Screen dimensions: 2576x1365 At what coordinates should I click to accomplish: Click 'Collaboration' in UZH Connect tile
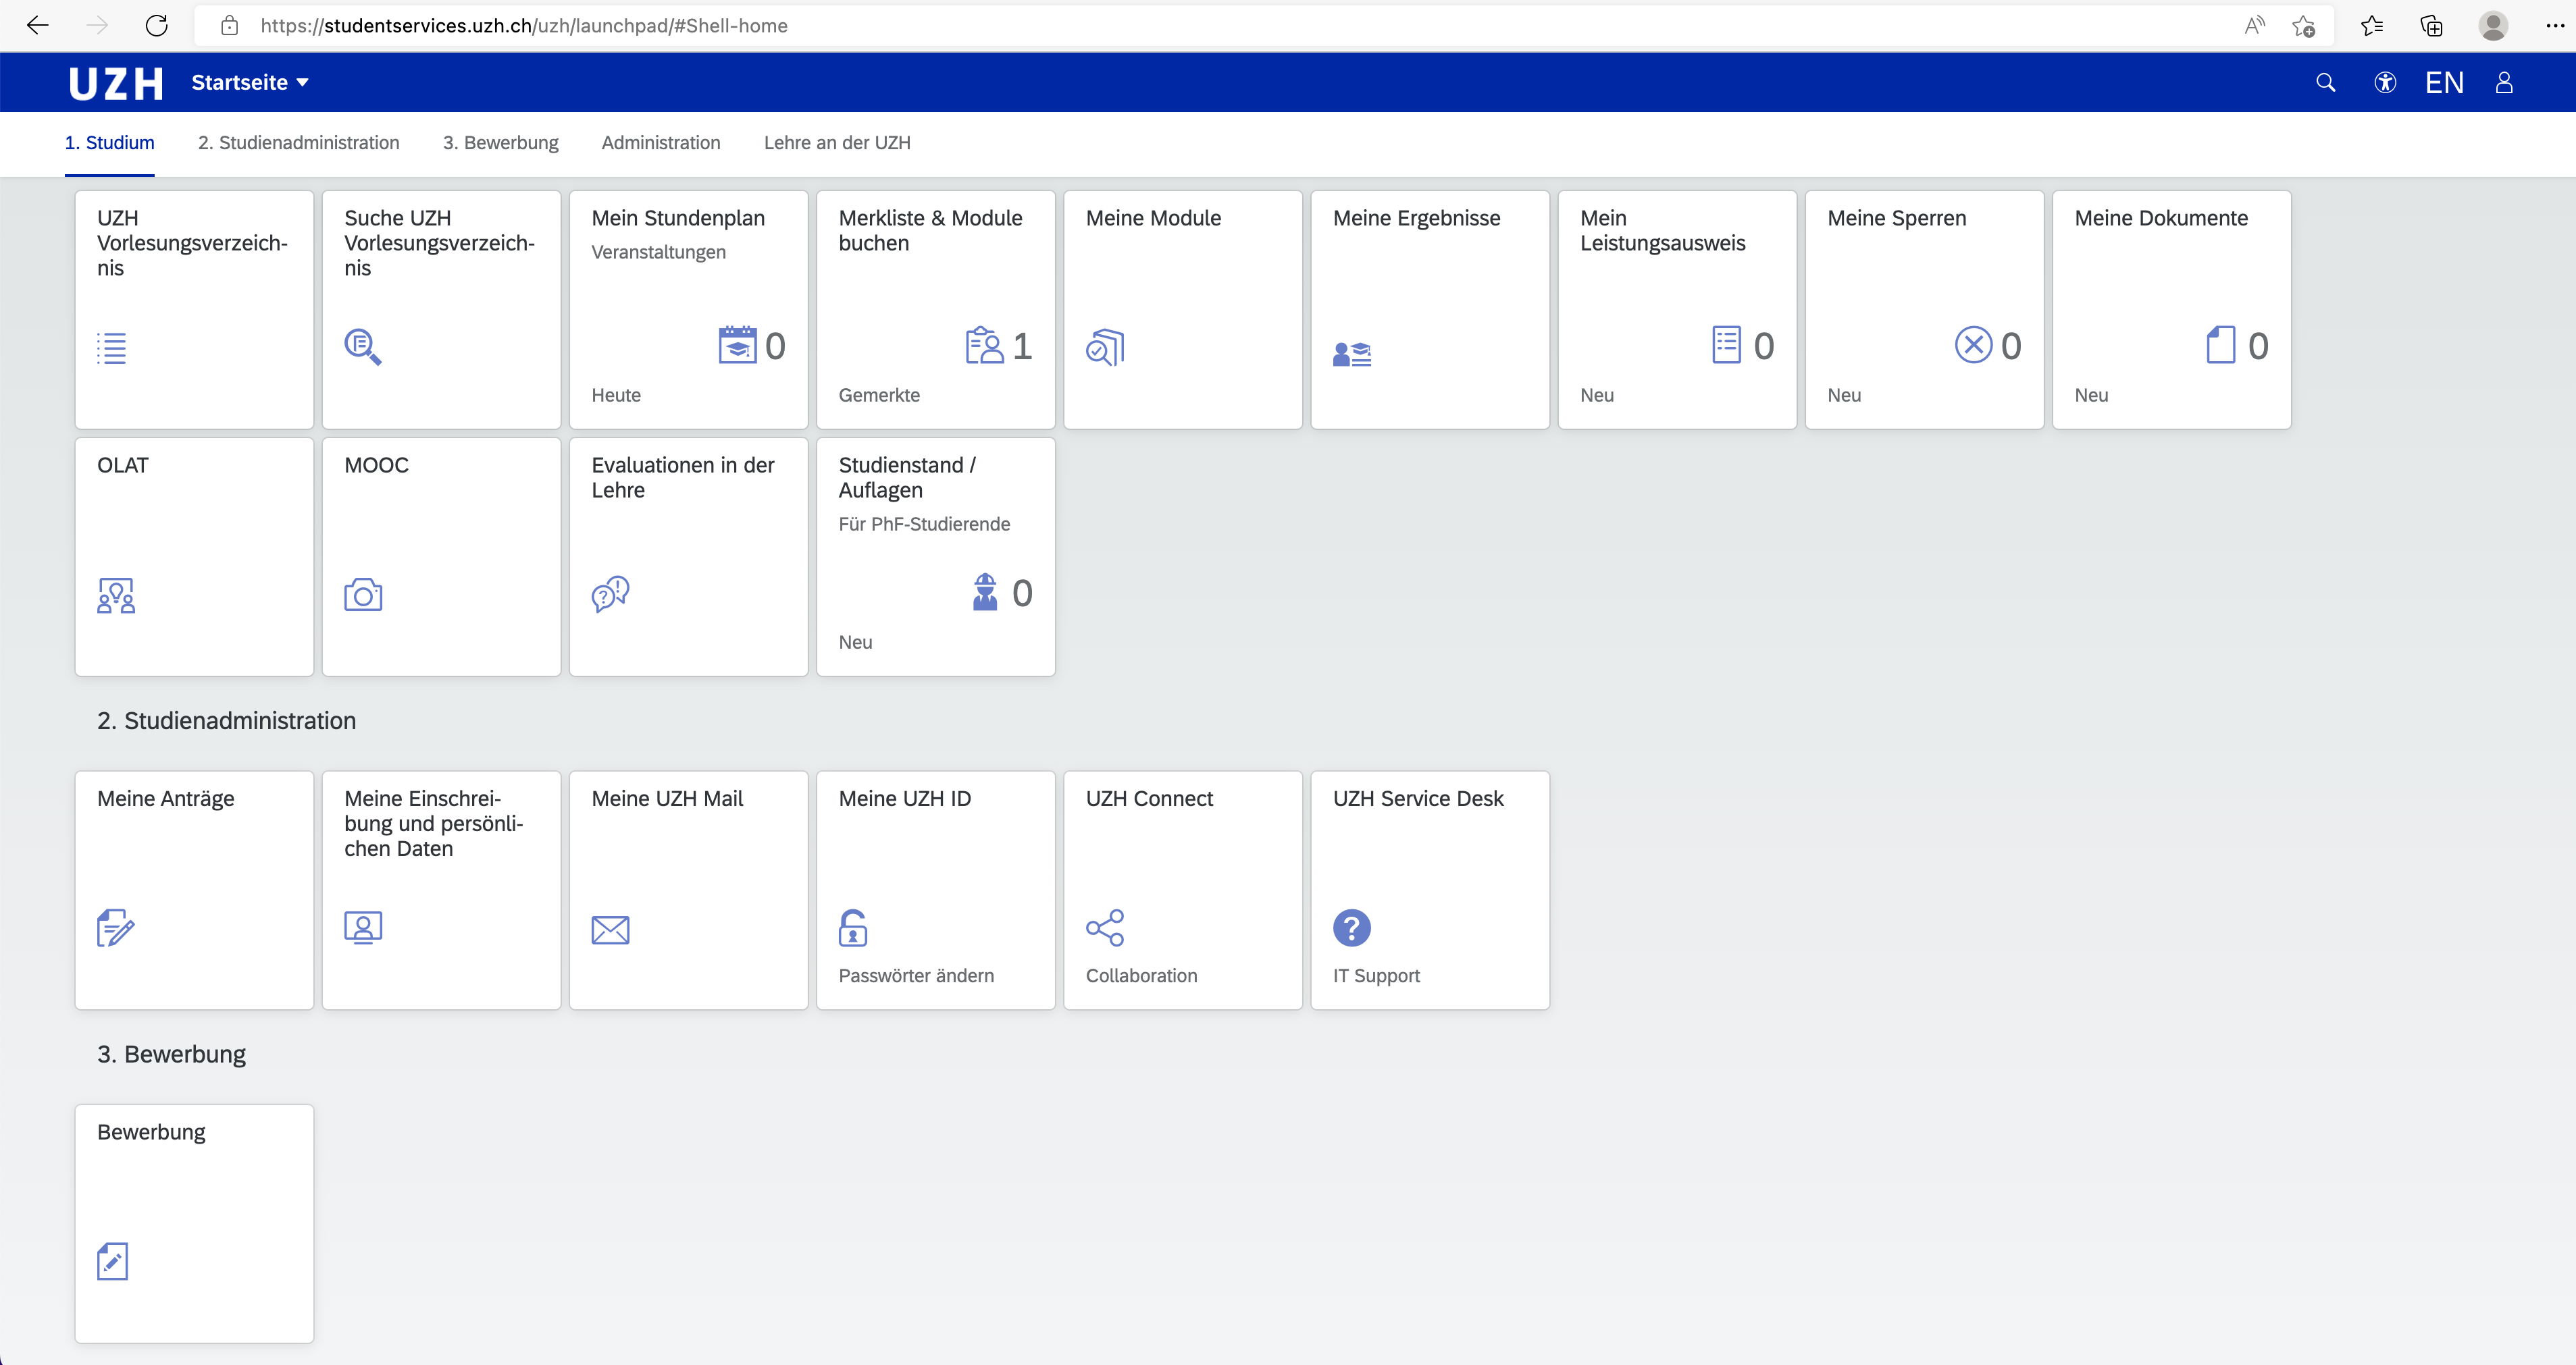point(1141,975)
